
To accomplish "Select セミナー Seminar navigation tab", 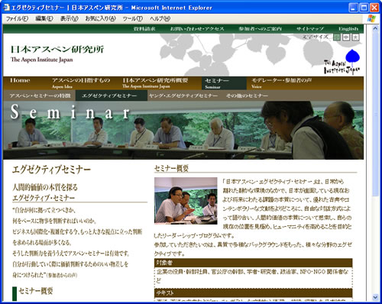I will (224, 83).
